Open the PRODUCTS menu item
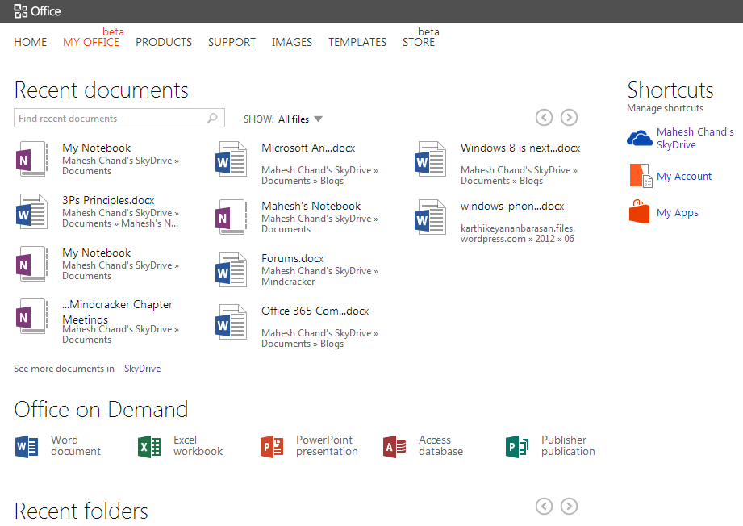This screenshot has width=743, height=526. 164,42
